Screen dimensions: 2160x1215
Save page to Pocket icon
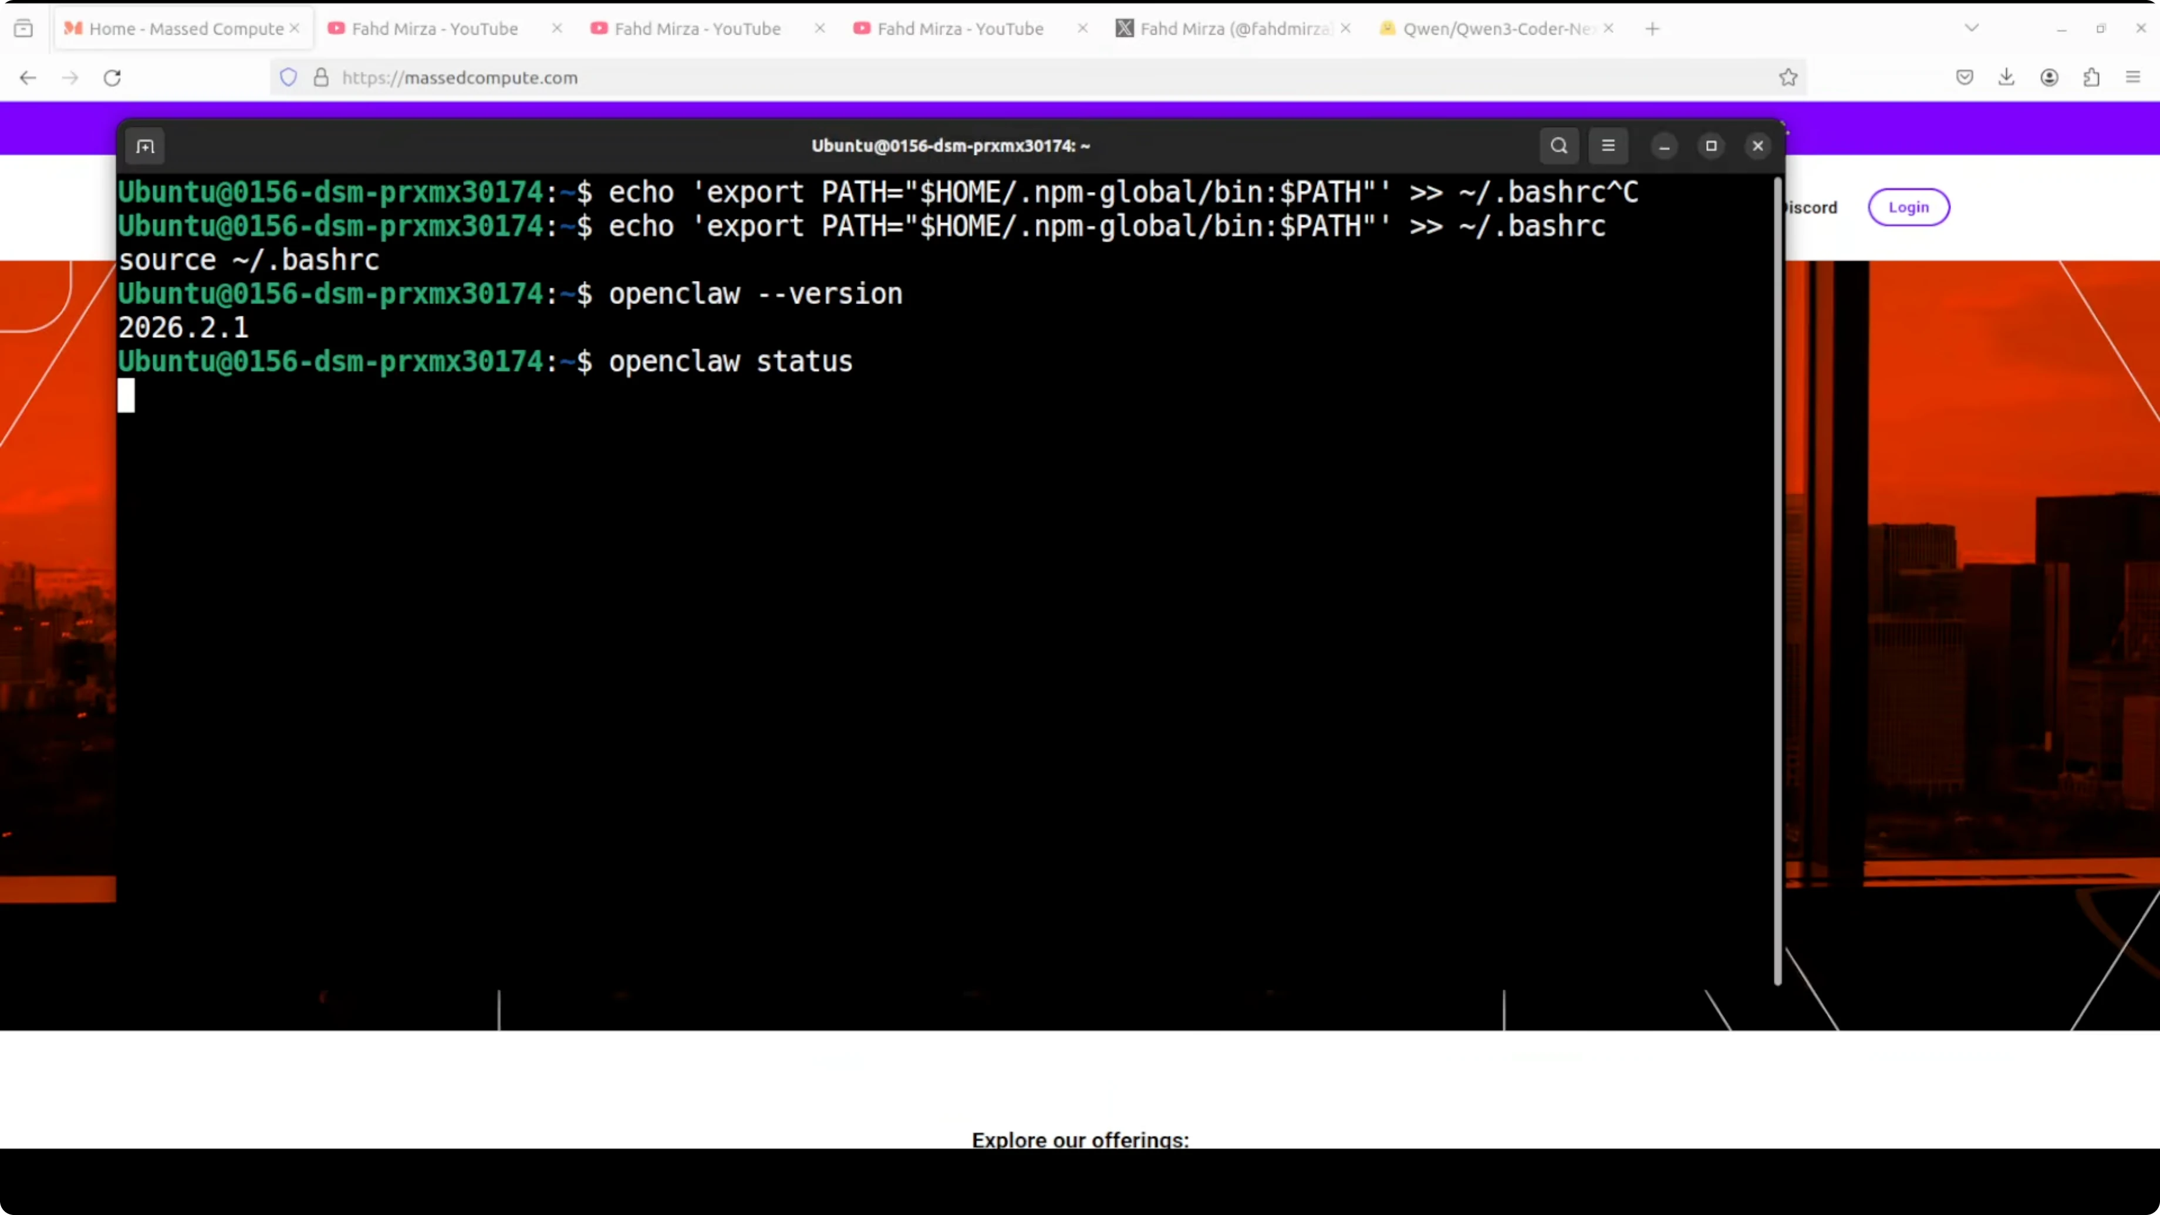[1964, 78]
